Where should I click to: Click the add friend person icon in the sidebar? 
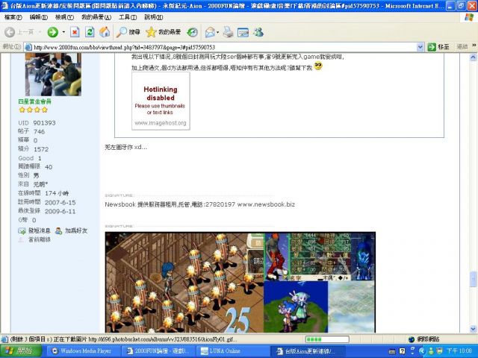tap(58, 231)
